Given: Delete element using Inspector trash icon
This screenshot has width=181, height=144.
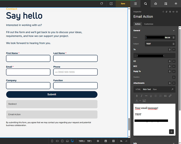Looking at the screenshot, I should pos(170,12).
